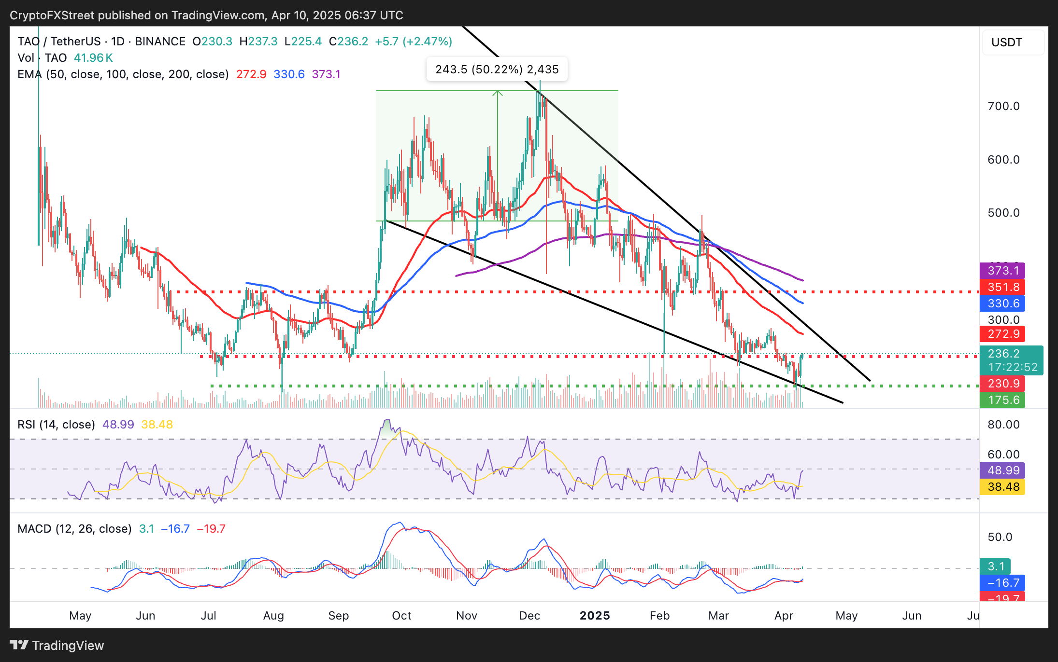
Task: Click the MACD 3.1 histogram value tag
Action: (995, 566)
